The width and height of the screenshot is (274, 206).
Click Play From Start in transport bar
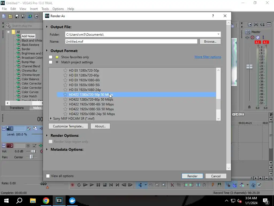[85, 185]
